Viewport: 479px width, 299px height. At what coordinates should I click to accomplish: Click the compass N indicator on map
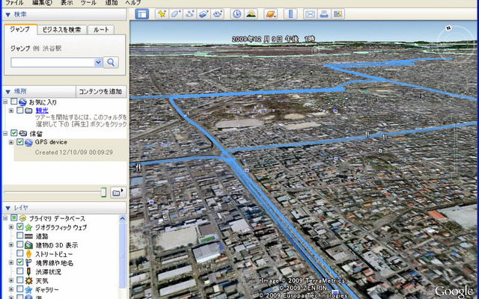448,28
